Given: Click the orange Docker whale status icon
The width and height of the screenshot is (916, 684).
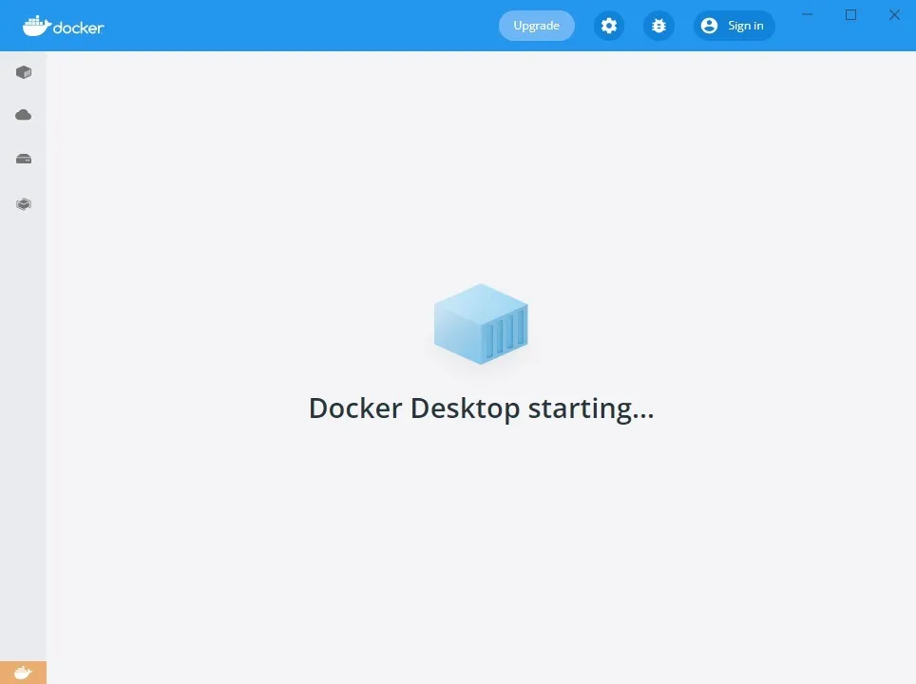Looking at the screenshot, I should coord(23,673).
